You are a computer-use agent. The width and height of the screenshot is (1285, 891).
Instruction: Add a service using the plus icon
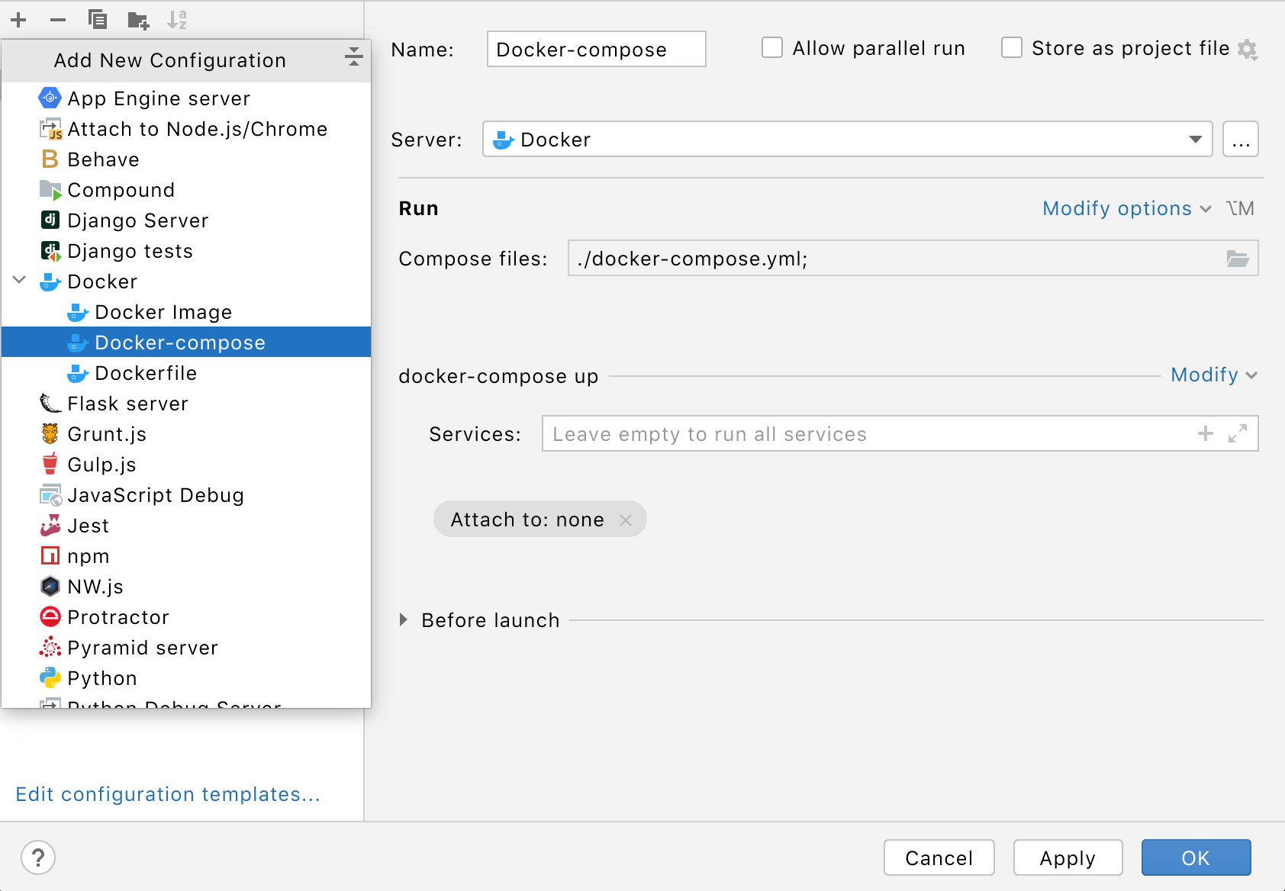pos(1205,433)
